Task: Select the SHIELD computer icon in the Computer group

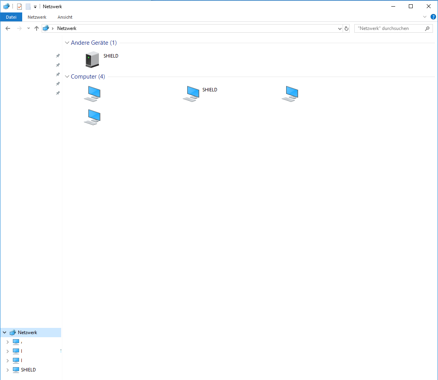Action: (191, 94)
